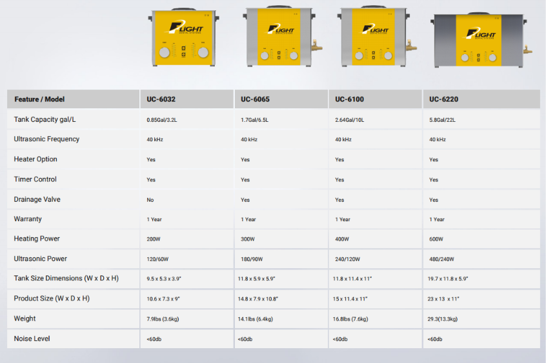The image size is (546, 363).
Task: Click the 'No' Drainage Valve value for UC-6032
Action: tap(150, 200)
